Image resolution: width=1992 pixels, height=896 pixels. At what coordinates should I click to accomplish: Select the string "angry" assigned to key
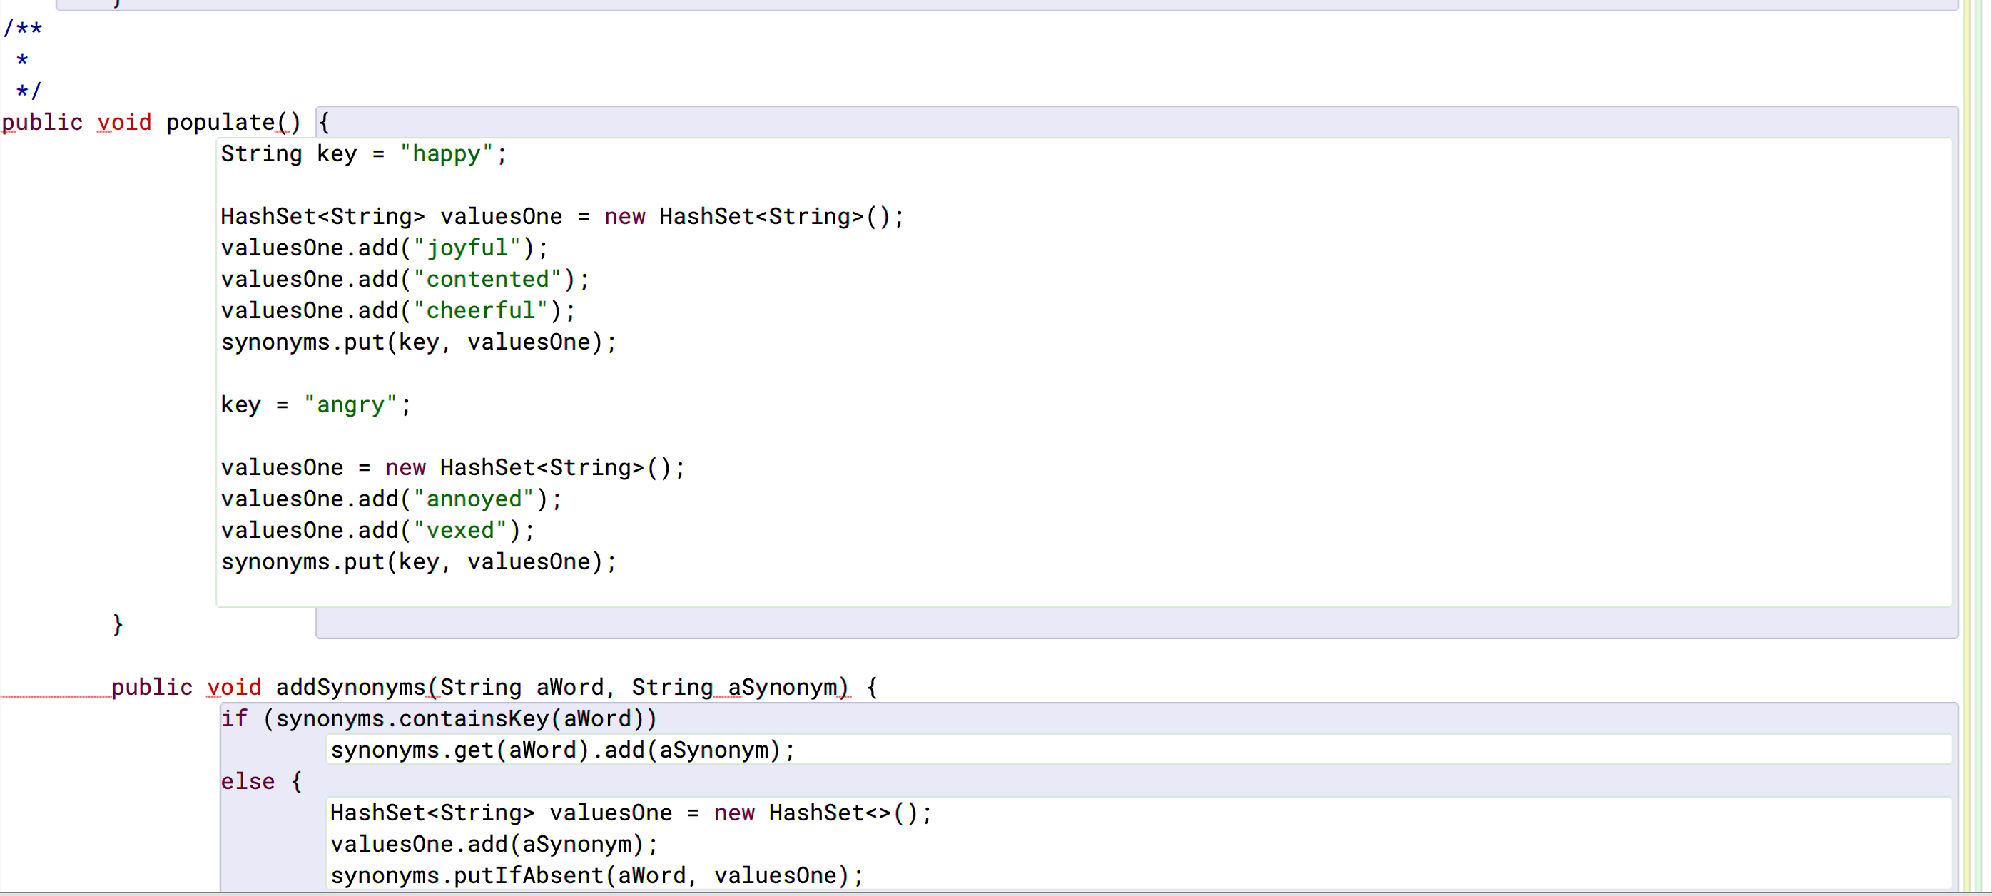pos(350,404)
